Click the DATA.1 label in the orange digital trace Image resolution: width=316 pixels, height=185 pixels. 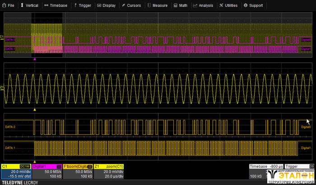pos(10,148)
